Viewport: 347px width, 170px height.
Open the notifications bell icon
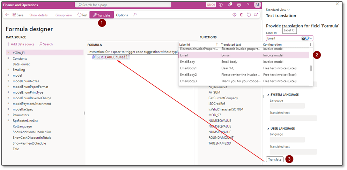point(230,5)
